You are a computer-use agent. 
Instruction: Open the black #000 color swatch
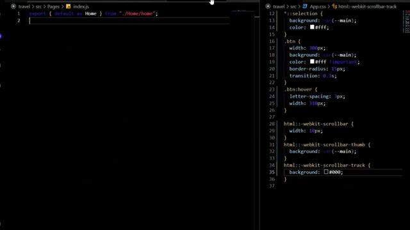click(326, 172)
